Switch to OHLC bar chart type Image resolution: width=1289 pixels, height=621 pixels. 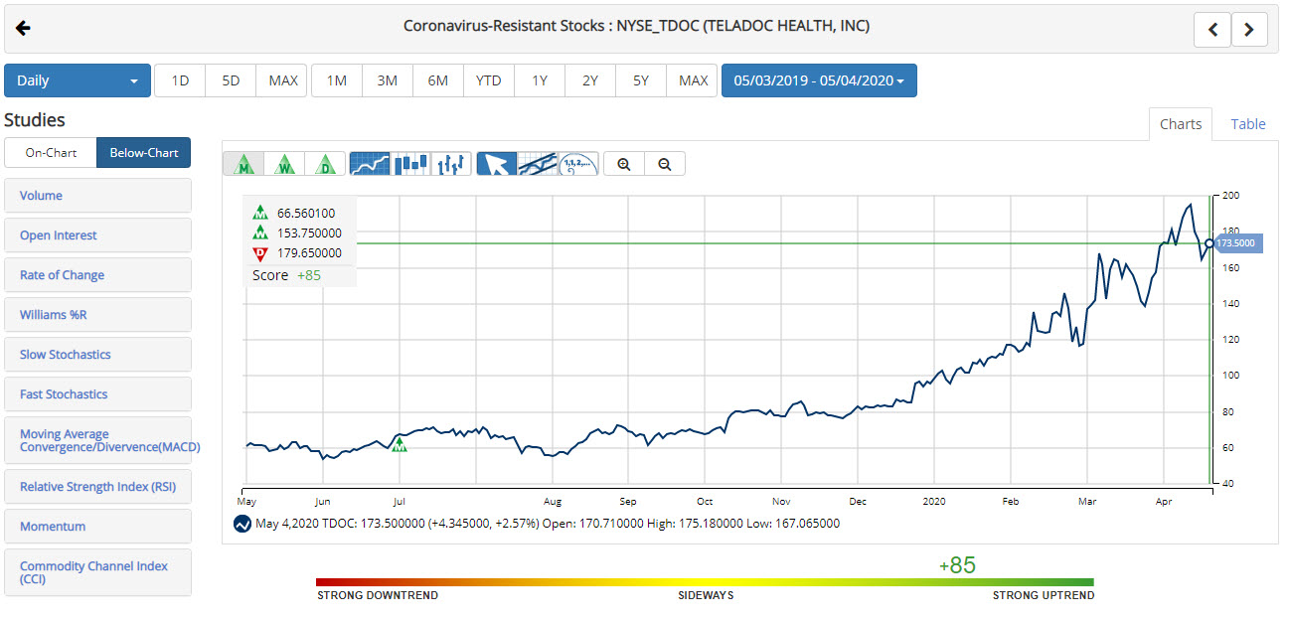pyautogui.click(x=451, y=164)
